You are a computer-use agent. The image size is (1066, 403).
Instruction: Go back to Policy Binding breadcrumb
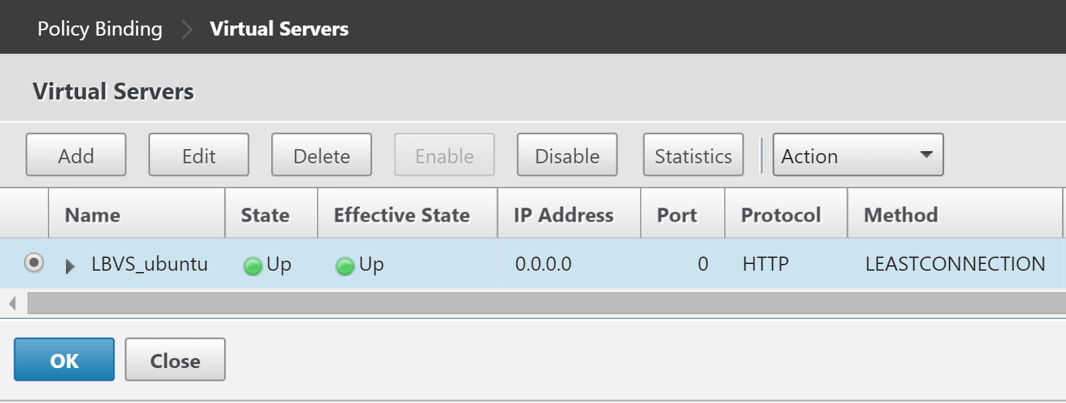pyautogui.click(x=100, y=29)
